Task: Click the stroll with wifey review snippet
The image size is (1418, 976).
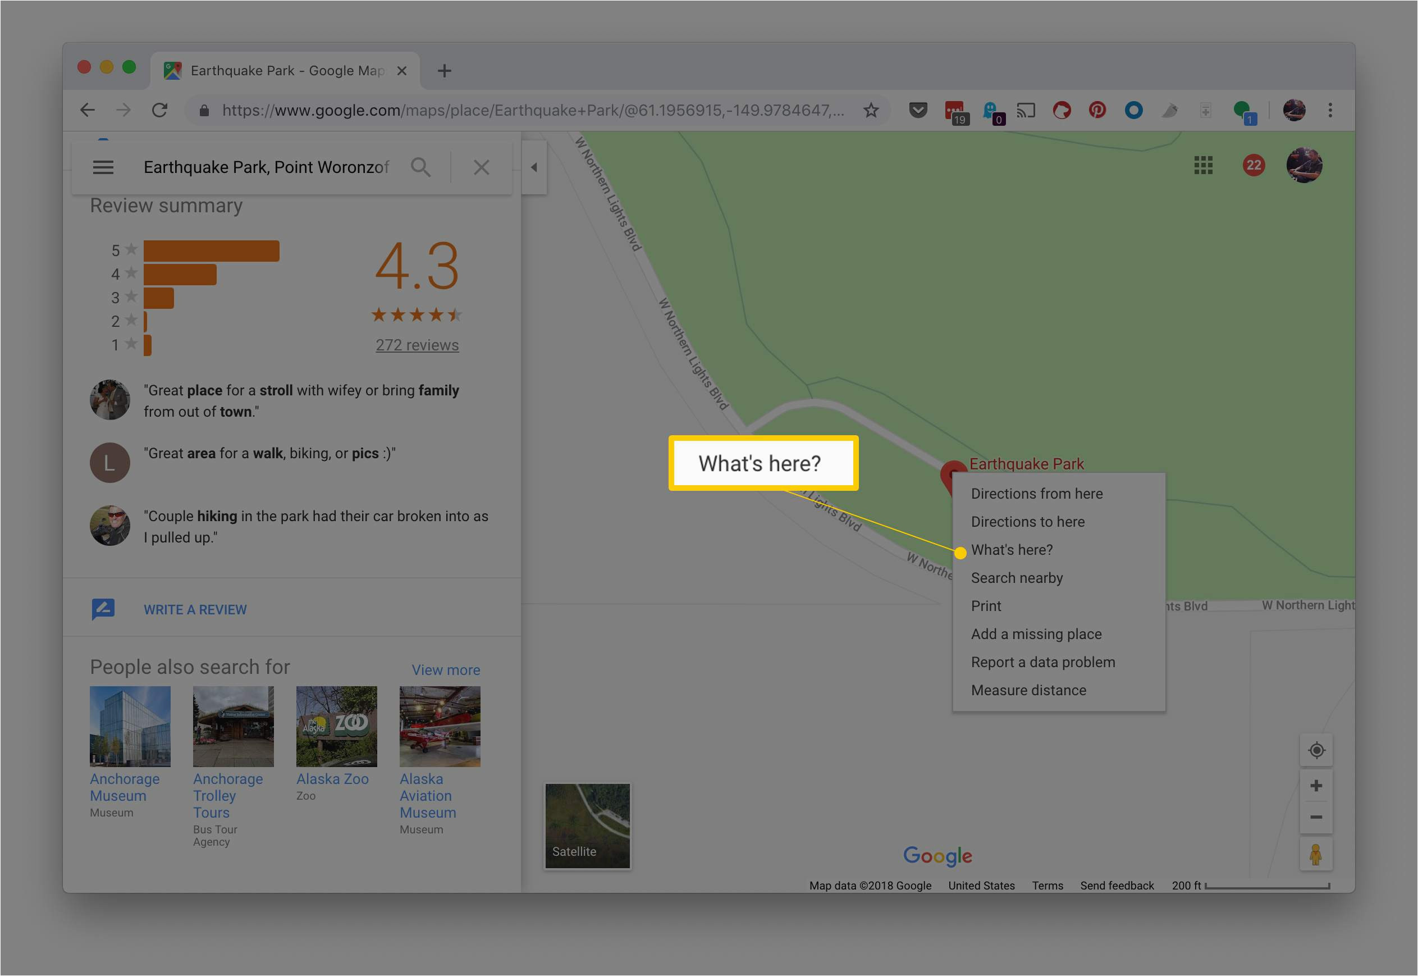Action: pos(301,400)
